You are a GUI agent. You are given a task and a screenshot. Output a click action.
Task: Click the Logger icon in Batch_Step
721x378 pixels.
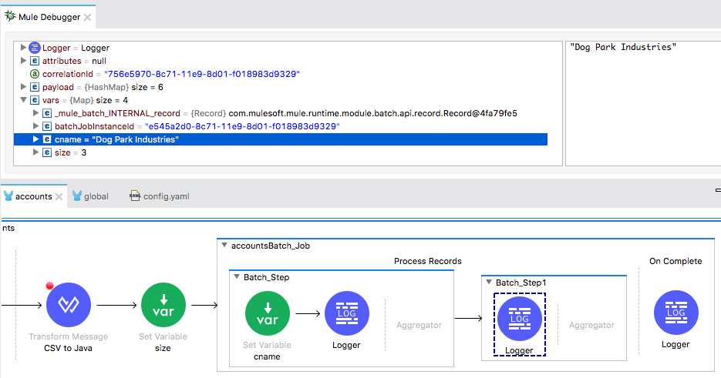347,313
